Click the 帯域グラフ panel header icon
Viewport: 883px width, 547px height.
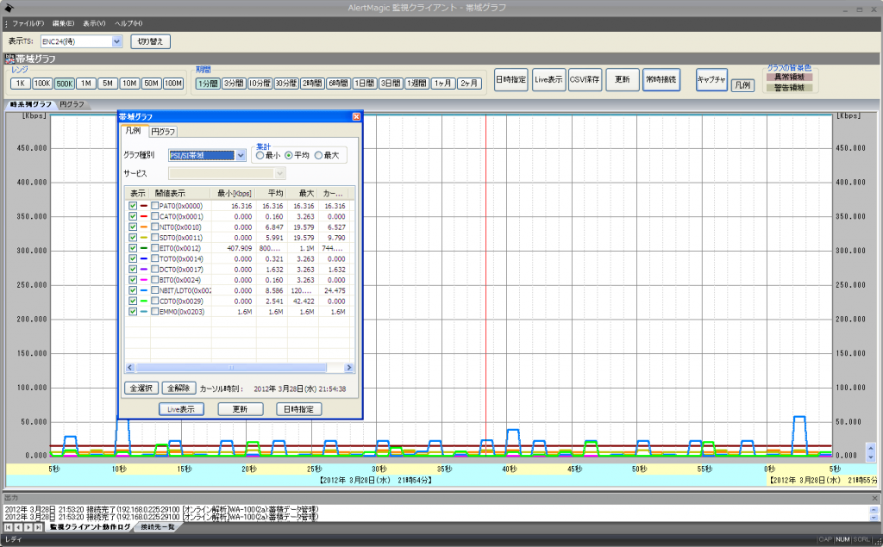[9, 59]
